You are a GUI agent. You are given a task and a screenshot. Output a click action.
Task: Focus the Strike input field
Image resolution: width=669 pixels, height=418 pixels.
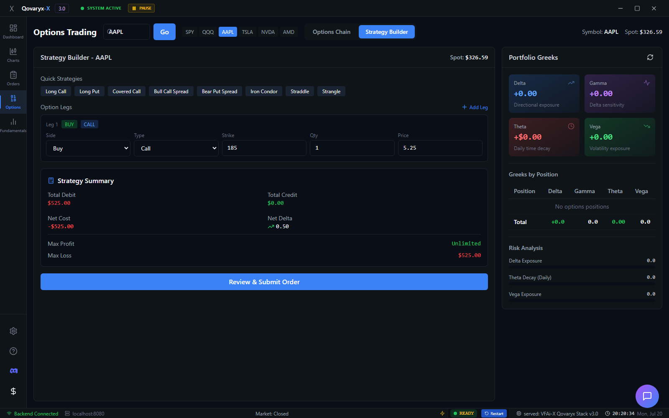click(264, 148)
